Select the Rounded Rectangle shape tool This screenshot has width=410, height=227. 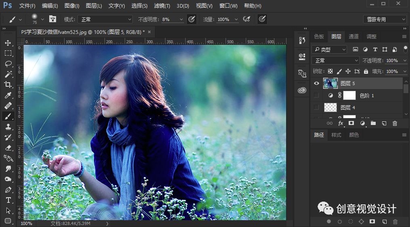(8, 221)
